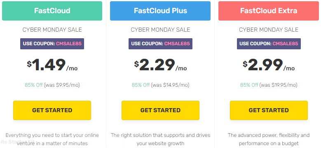Click the CMSALE85 coupon badge in FastCloud column
Screen dimensions: 321x148
click(52, 44)
